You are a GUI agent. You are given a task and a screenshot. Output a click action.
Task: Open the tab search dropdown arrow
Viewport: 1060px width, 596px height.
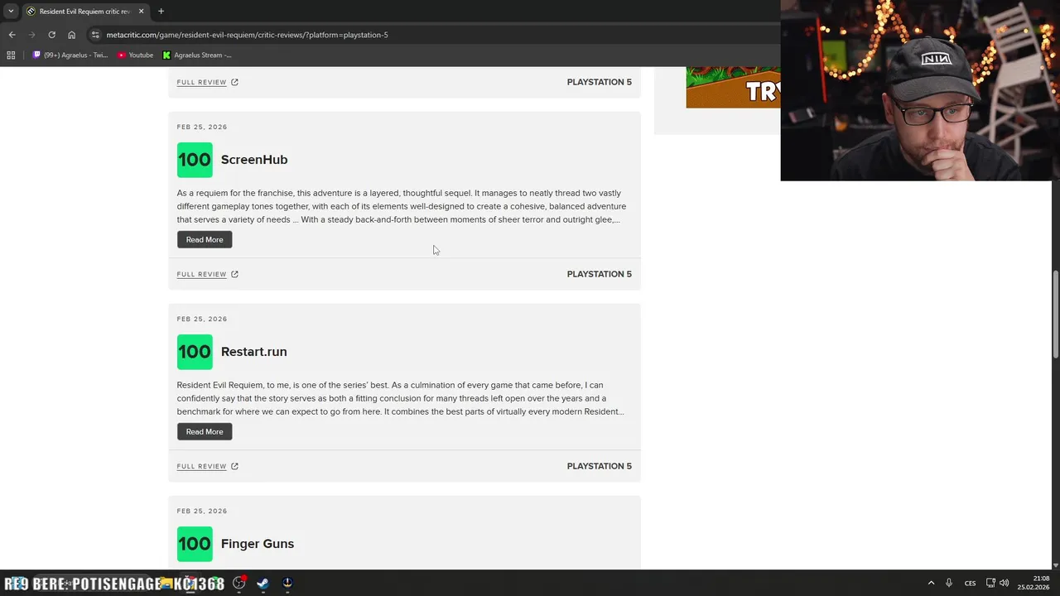[11, 11]
